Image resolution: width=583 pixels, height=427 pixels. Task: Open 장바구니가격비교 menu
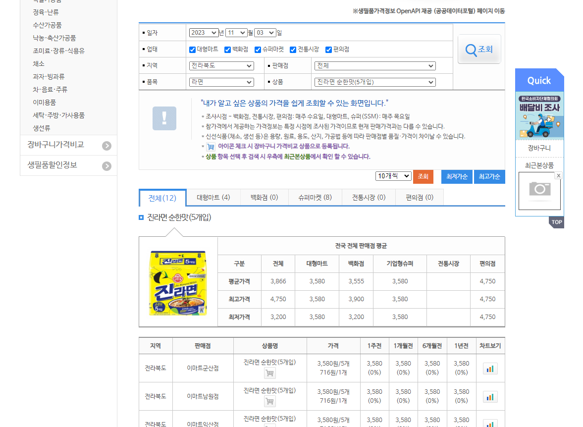coord(56,145)
